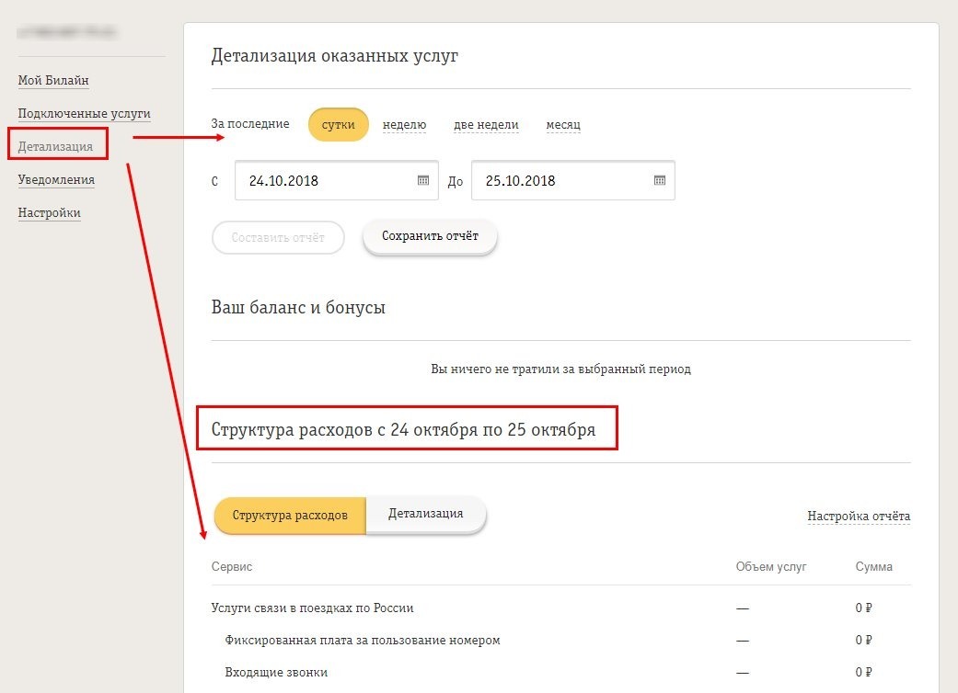Open "Подключенные услуги" in the sidebar
The width and height of the screenshot is (958, 693).
[82, 113]
